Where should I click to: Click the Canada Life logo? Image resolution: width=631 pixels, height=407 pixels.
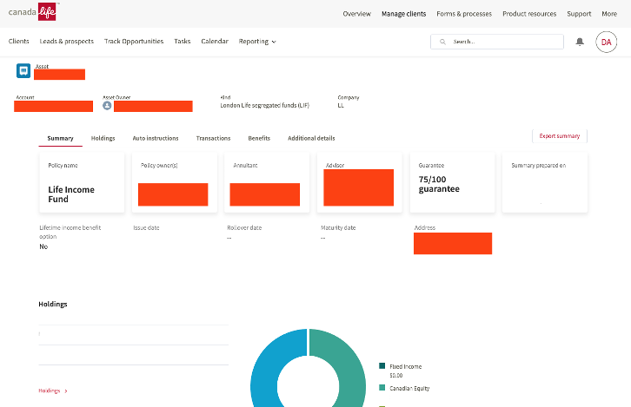[33, 11]
